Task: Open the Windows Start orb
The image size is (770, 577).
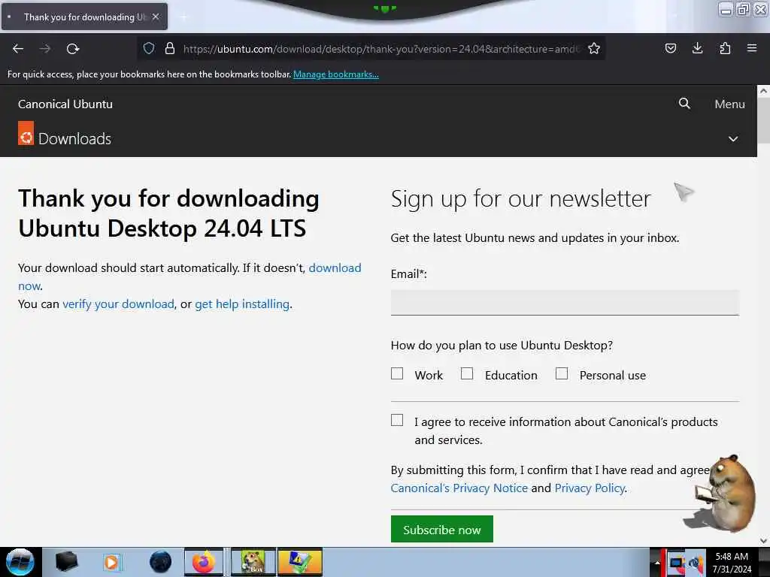Action: 20,562
